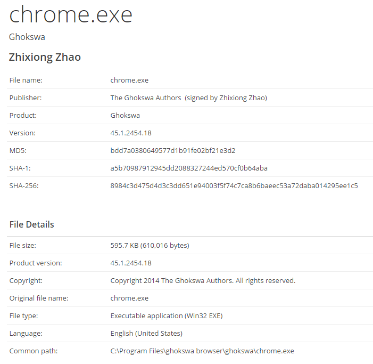Click the File size: label
373x364 pixels.
(22, 246)
